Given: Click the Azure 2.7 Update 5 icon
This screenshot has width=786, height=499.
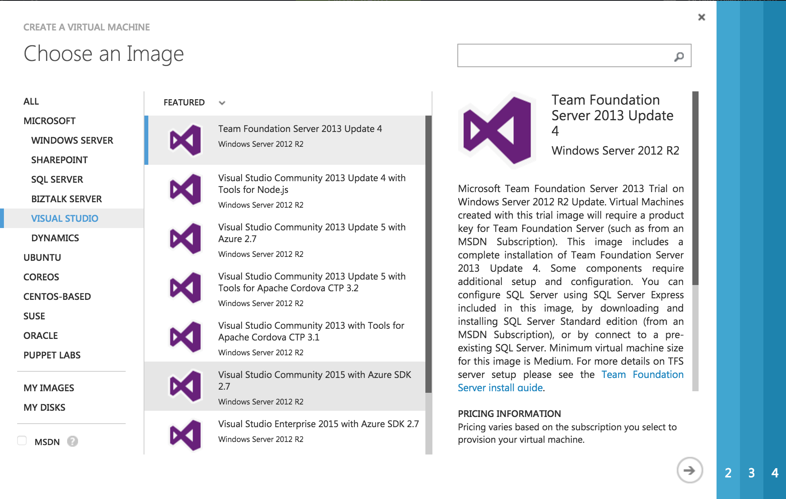Looking at the screenshot, I should click(x=185, y=239).
